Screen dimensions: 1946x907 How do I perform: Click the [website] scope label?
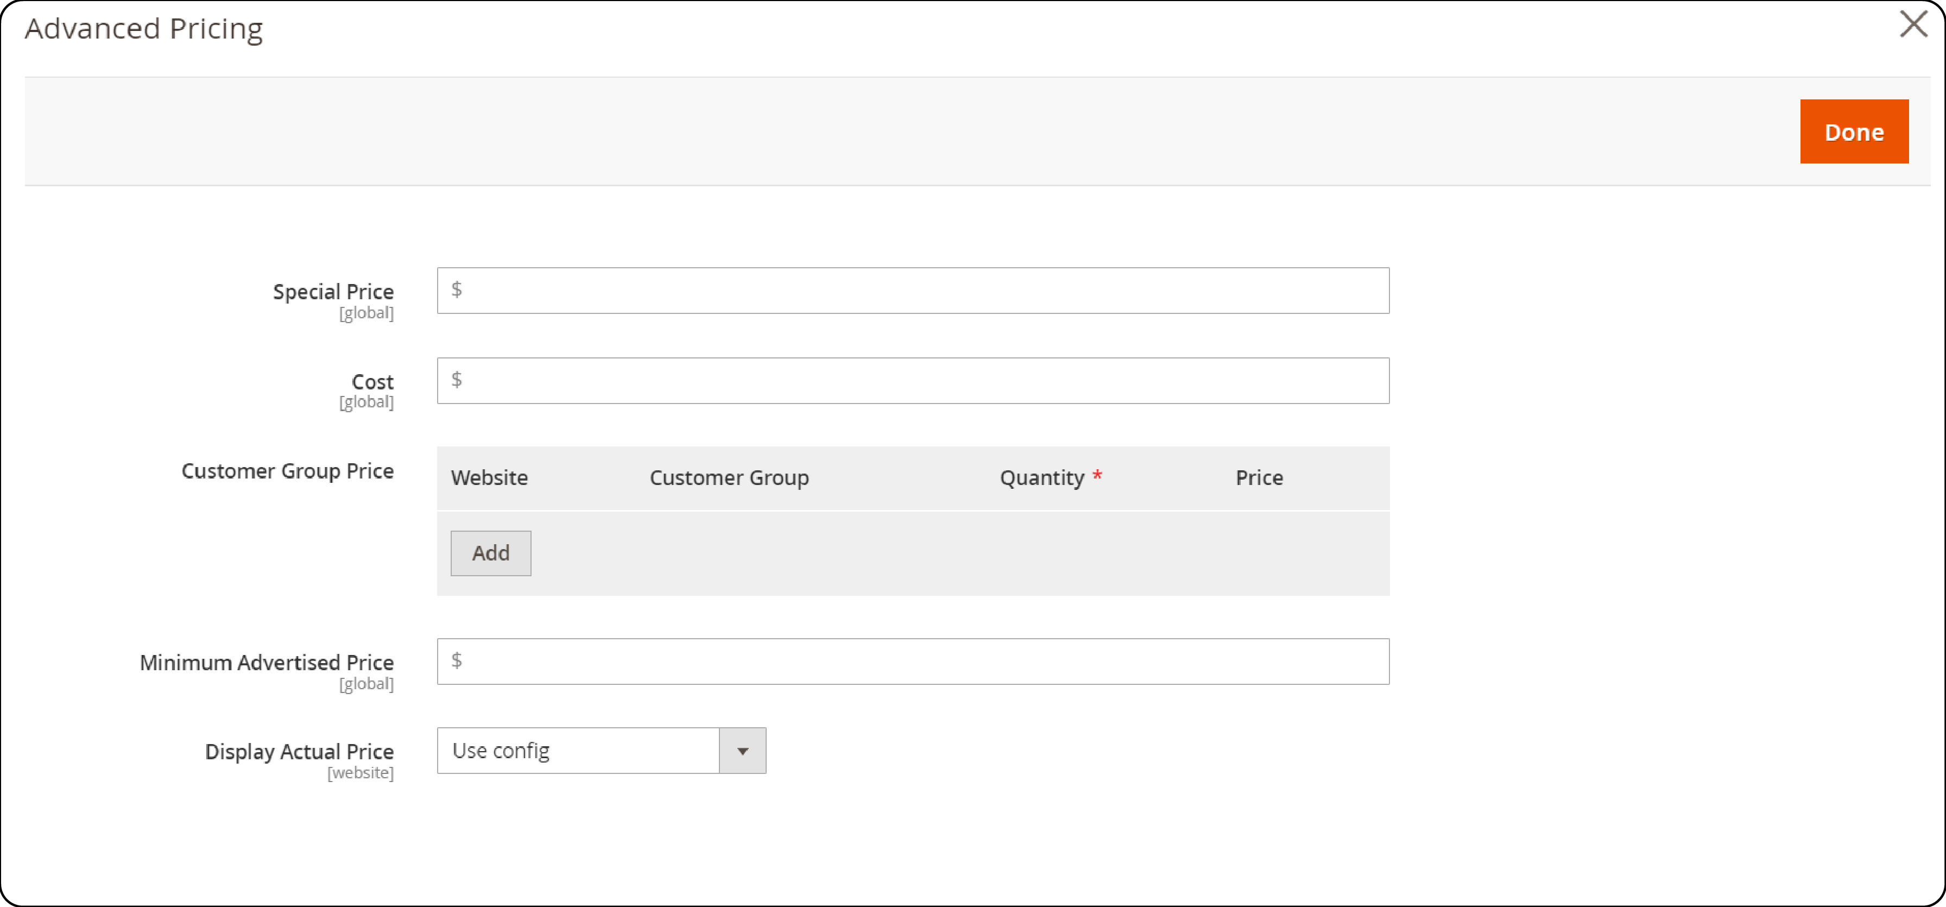tap(361, 772)
